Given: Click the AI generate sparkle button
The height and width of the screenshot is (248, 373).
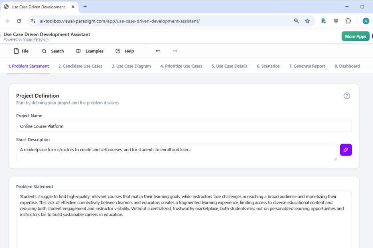Looking at the screenshot, I should pyautogui.click(x=346, y=150).
